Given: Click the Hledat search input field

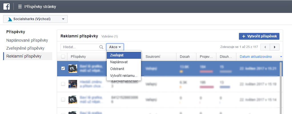Looking at the screenshot, I should coord(80,47).
